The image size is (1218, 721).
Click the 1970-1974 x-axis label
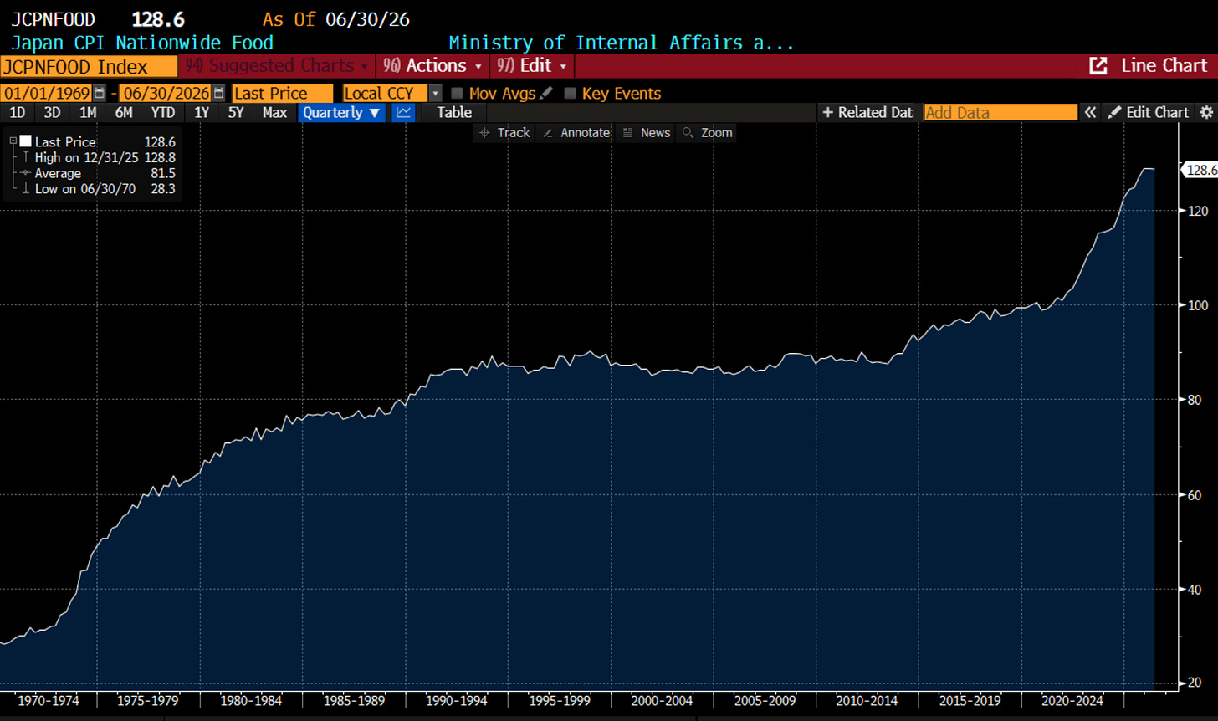point(48,700)
